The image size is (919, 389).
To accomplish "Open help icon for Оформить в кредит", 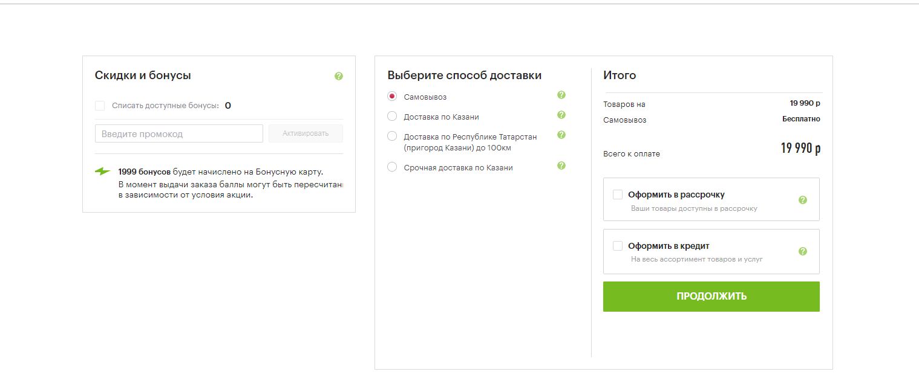I will click(803, 251).
